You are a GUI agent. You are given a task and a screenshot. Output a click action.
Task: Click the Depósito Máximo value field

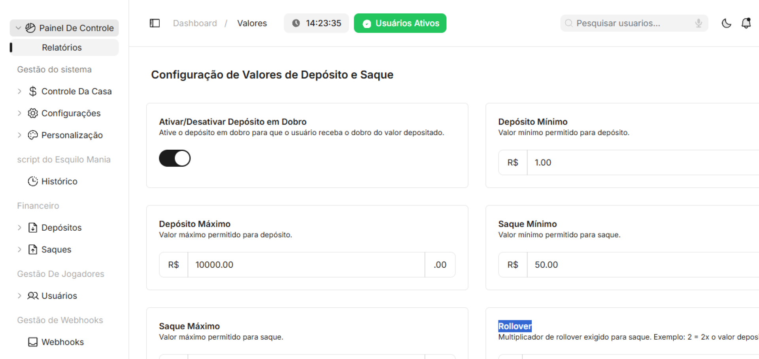(306, 265)
